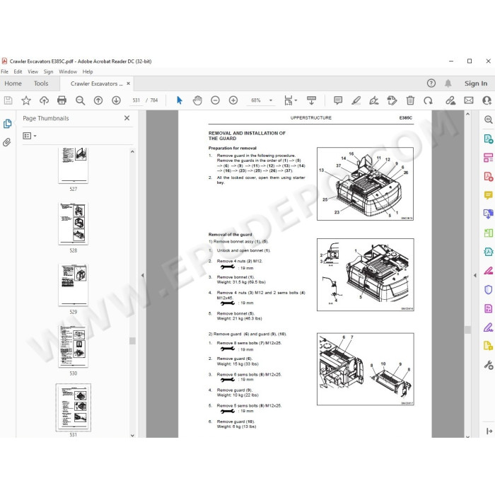Go to next page arrow
The image size is (495, 495).
pos(116,100)
